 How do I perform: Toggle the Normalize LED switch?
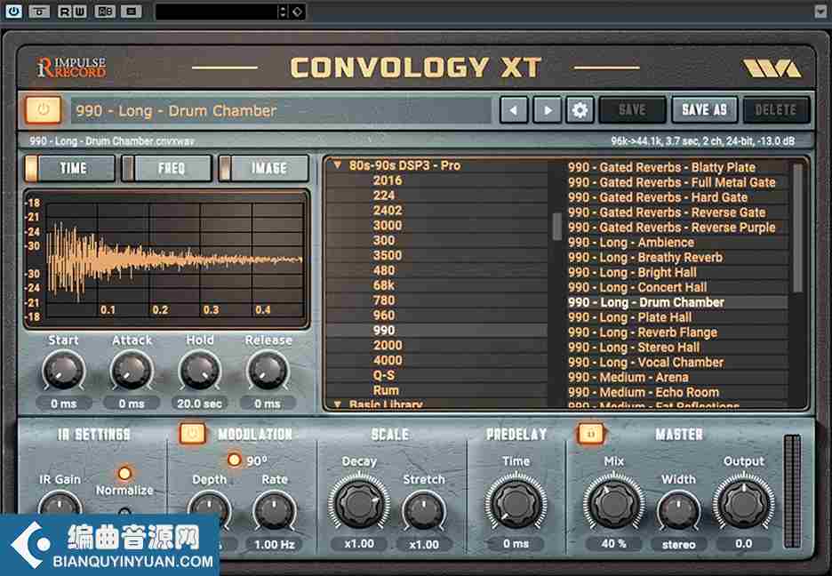pos(124,473)
